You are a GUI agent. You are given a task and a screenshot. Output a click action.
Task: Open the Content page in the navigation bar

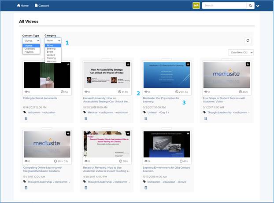(42, 6)
